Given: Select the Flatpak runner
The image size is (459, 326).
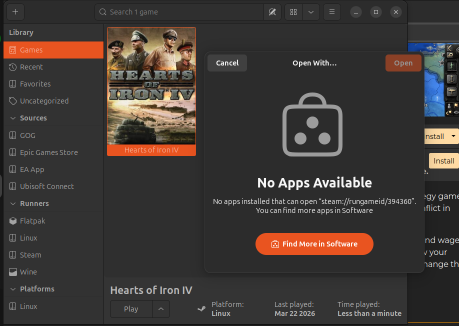Looking at the screenshot, I should click(x=53, y=221).
